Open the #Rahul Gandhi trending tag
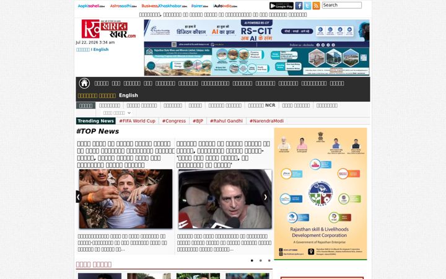 (x=227, y=121)
